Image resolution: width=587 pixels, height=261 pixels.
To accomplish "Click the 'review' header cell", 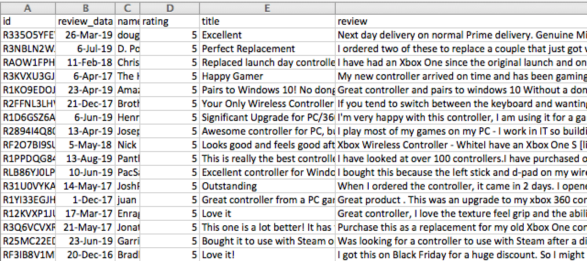I will tap(461, 21).
